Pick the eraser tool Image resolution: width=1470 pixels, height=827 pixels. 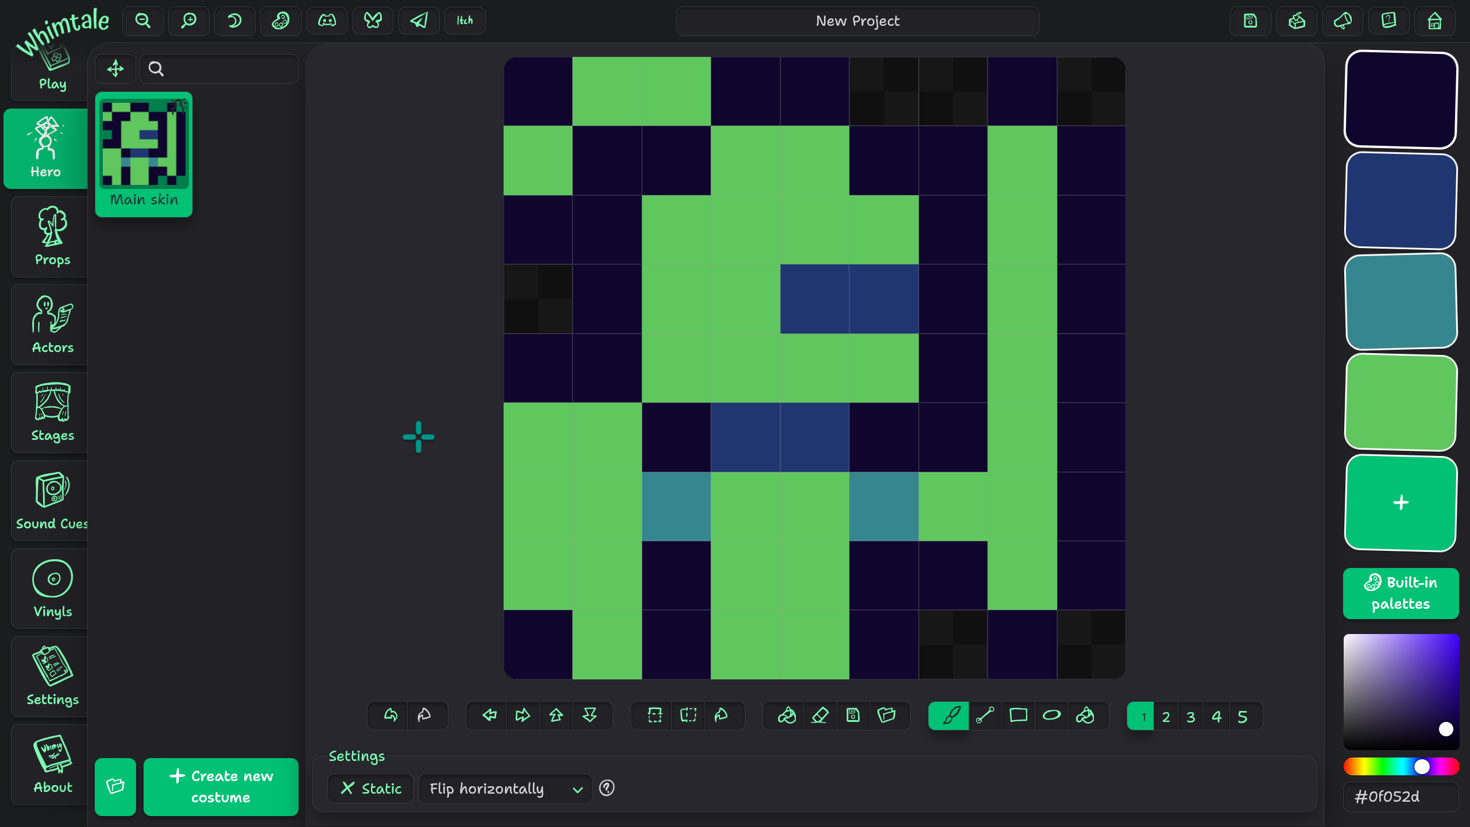pos(819,716)
